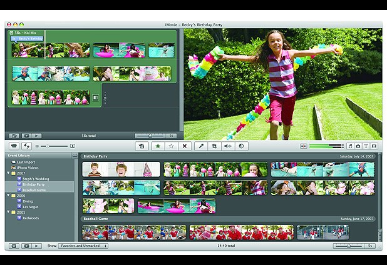Select the pink pool float event clip
The image size is (387, 265).
point(177,206)
